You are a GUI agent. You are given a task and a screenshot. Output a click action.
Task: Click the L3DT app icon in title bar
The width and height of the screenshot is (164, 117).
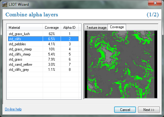[x=5, y=4]
